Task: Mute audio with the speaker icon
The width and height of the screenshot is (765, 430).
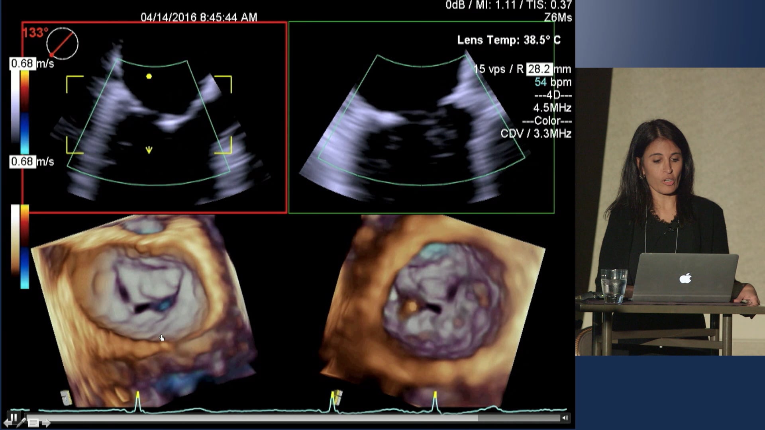Action: point(565,418)
